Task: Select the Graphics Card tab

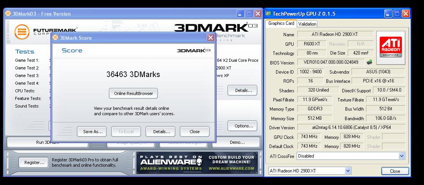Action: [281, 23]
